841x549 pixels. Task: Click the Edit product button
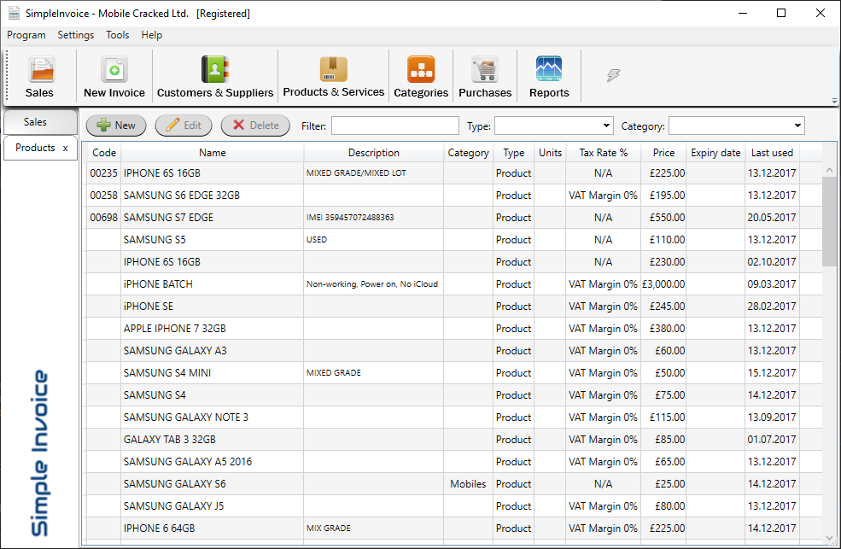[x=184, y=126]
